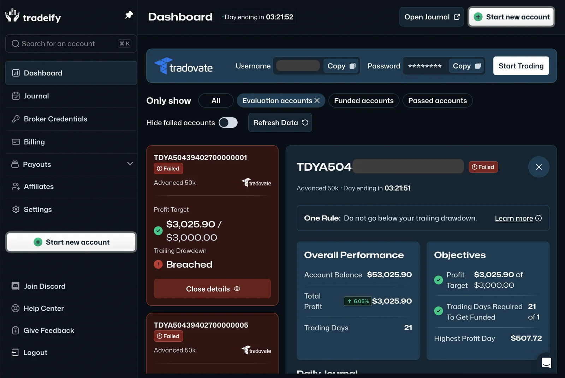Image resolution: width=565 pixels, height=378 pixels.
Task: Select account card TDYA50439402700000005
Action: (x=212, y=343)
